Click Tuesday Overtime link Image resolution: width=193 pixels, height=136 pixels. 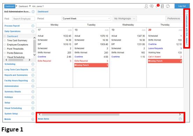[79, 57]
